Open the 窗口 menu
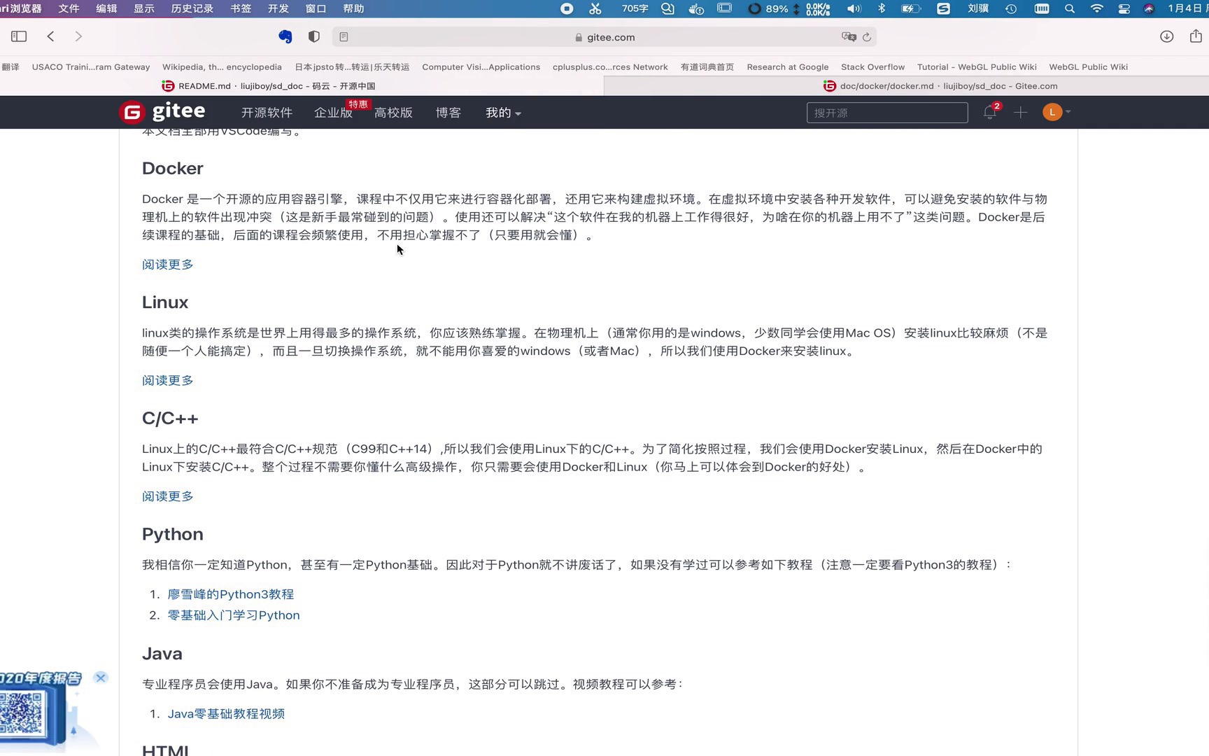This screenshot has width=1209, height=756. click(x=316, y=8)
